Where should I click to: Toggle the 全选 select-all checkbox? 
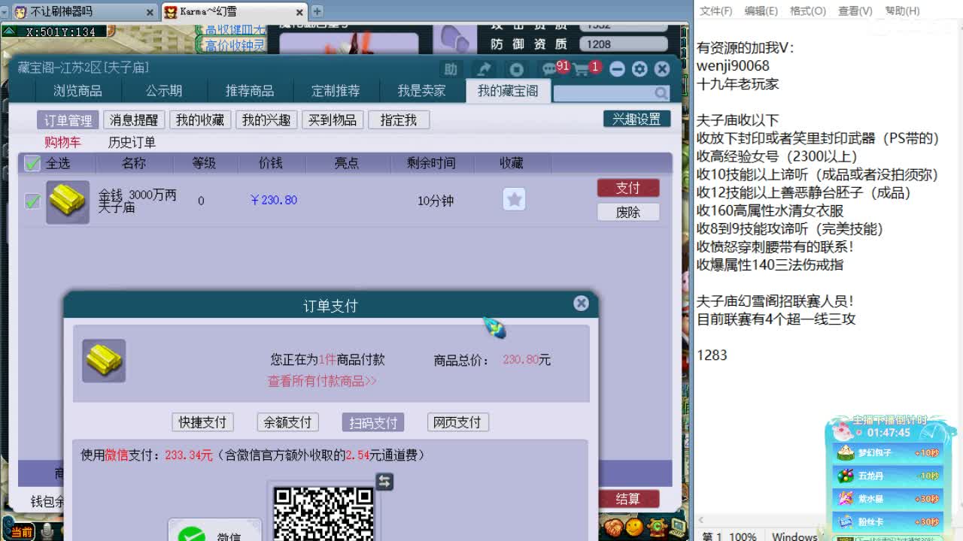tap(32, 163)
